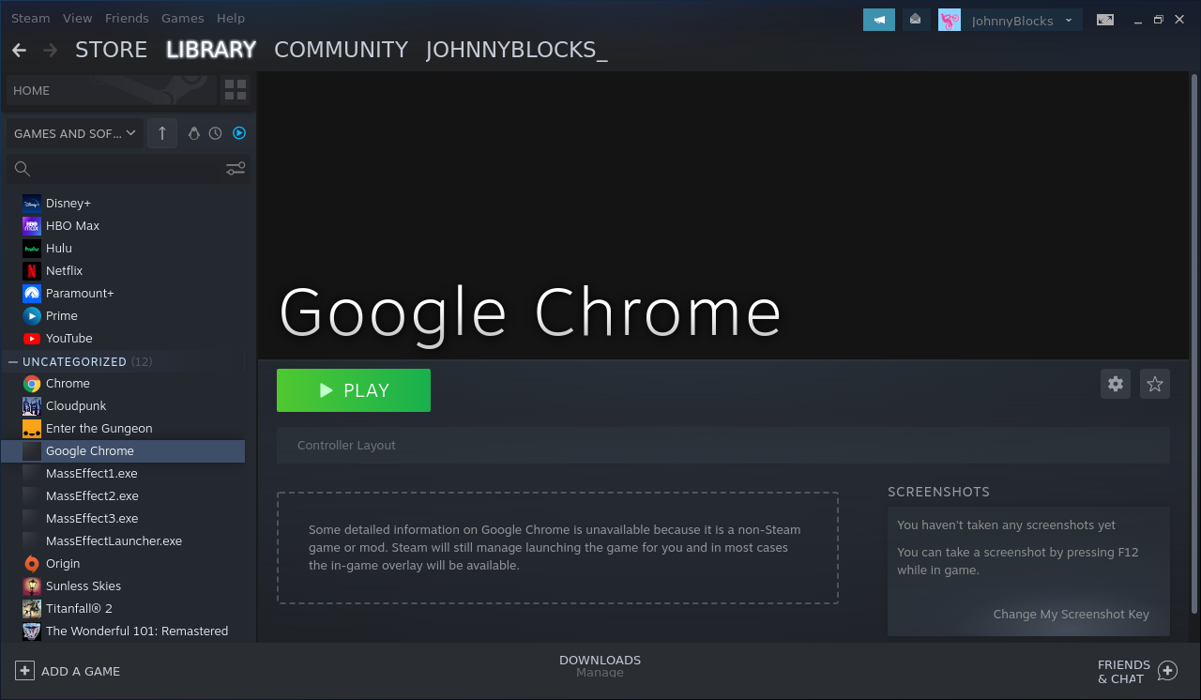
Task: Open the JohnnyBlocks account dropdown
Action: 1023,20
